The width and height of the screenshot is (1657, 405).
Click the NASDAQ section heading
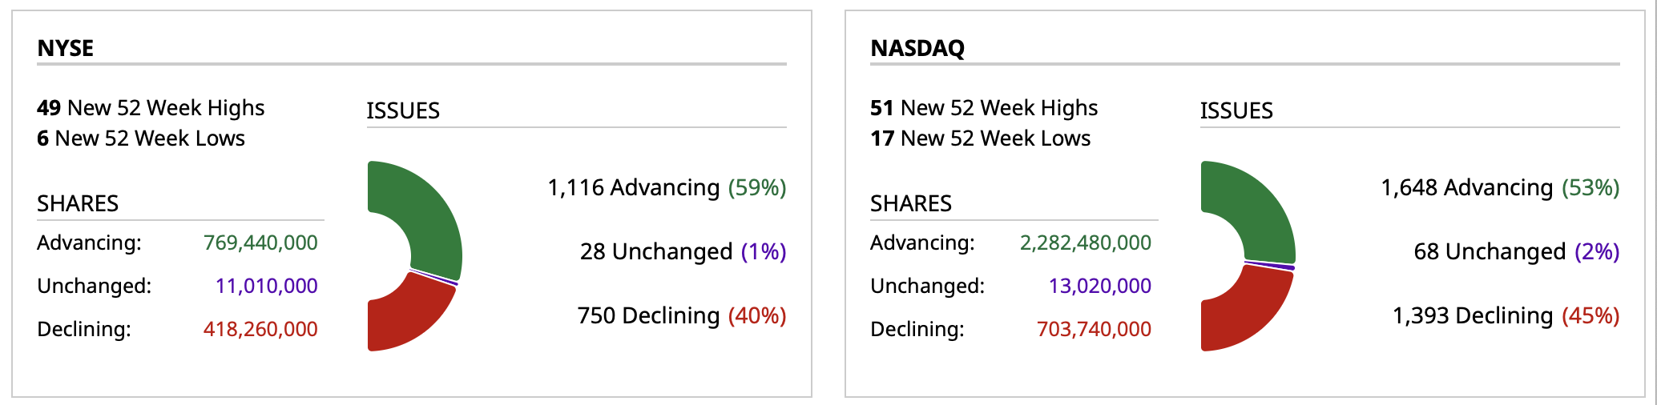point(917,48)
